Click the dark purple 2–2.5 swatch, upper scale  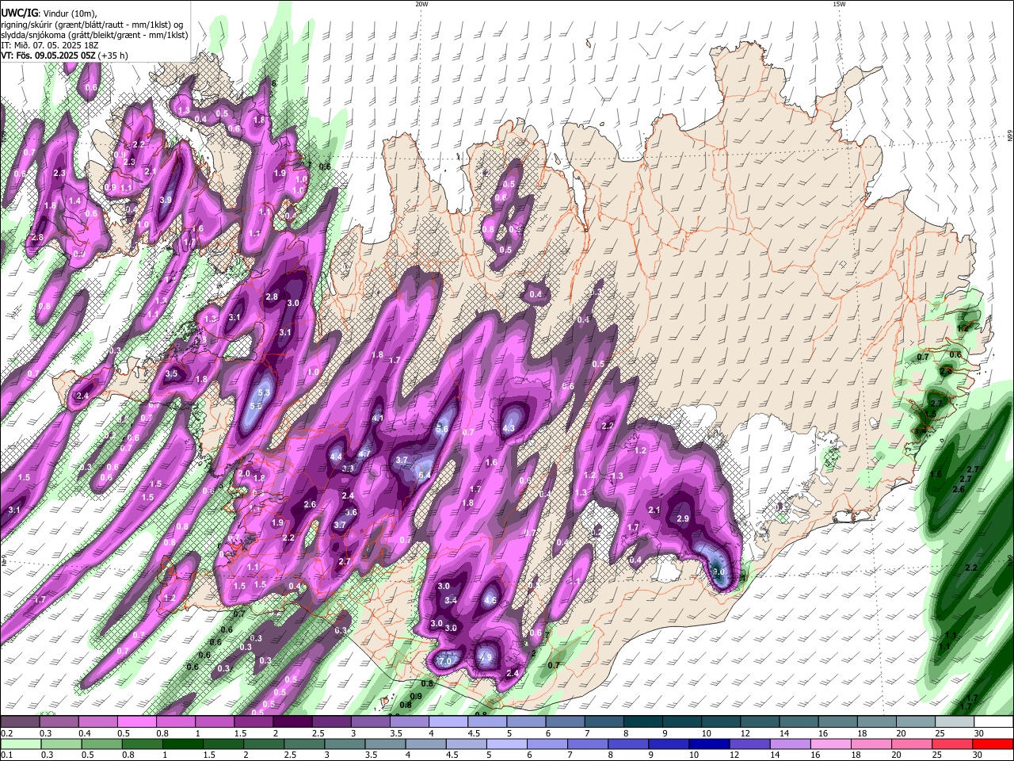pos(292,722)
